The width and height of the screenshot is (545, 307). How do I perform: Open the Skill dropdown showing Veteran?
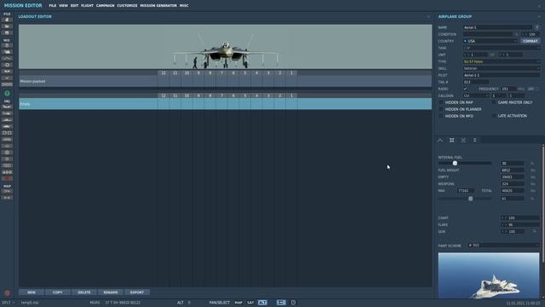pyautogui.click(x=502, y=68)
